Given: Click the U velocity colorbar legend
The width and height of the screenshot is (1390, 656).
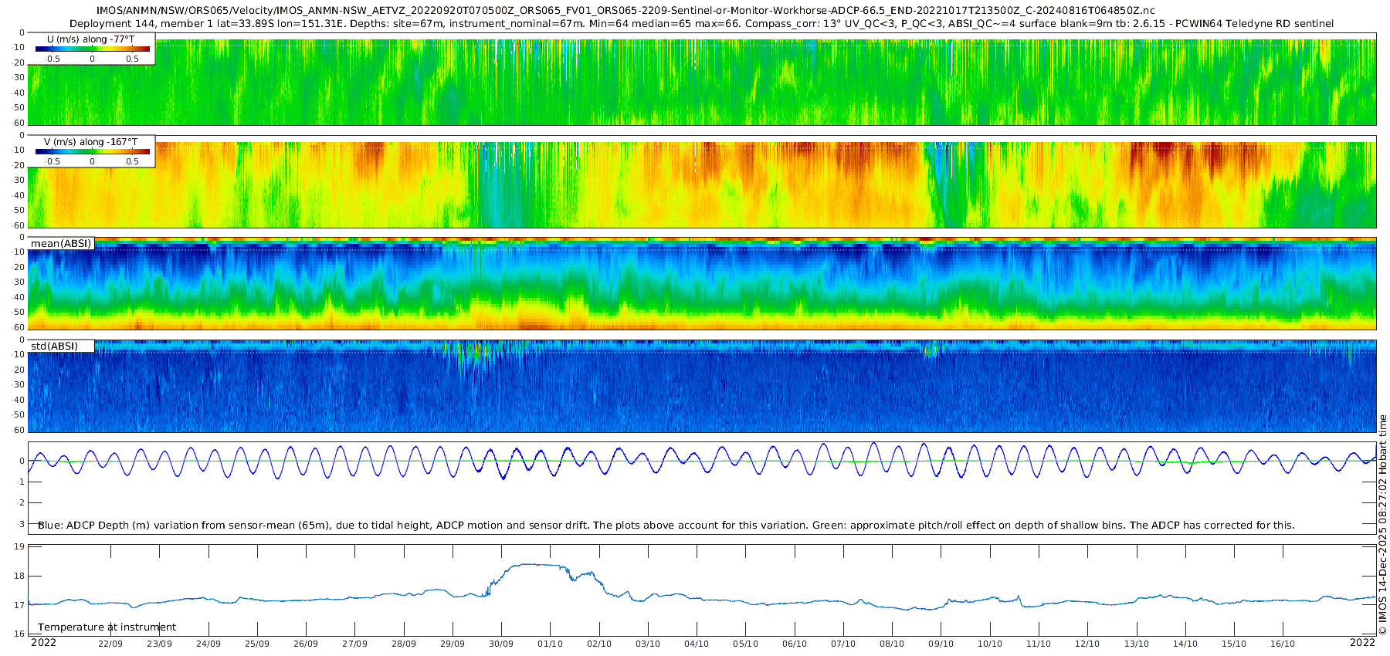Looking at the screenshot, I should pyautogui.click(x=92, y=49).
